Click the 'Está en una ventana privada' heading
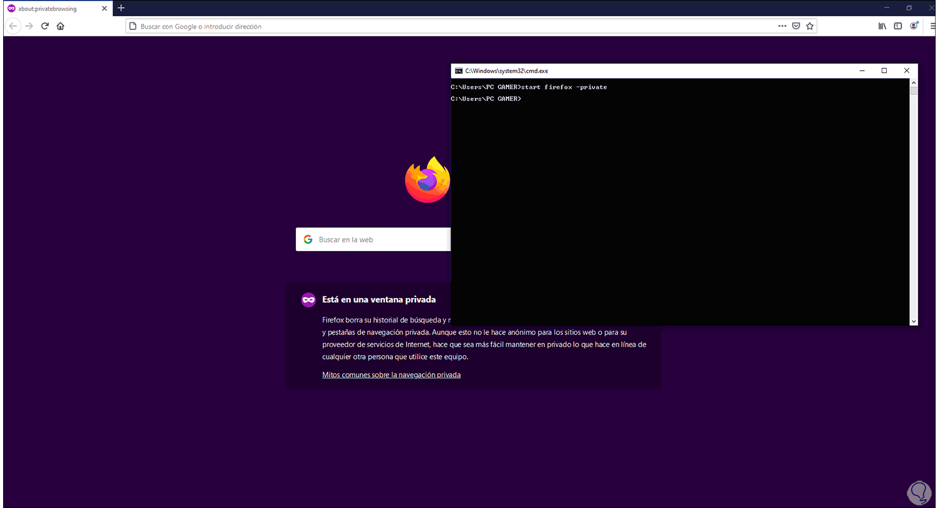 click(379, 299)
